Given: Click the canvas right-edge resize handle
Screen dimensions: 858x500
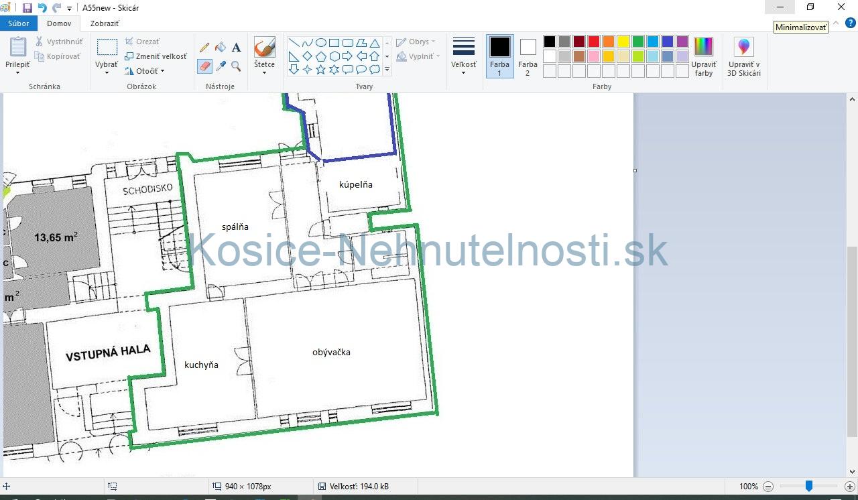Looking at the screenshot, I should pos(635,170).
